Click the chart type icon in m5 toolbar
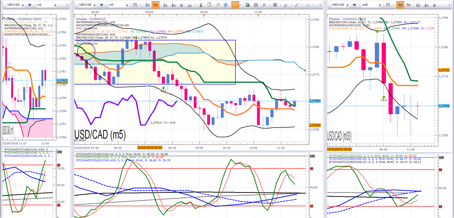Image resolution: width=454 pixels, height=218 pixels. [x=135, y=5]
